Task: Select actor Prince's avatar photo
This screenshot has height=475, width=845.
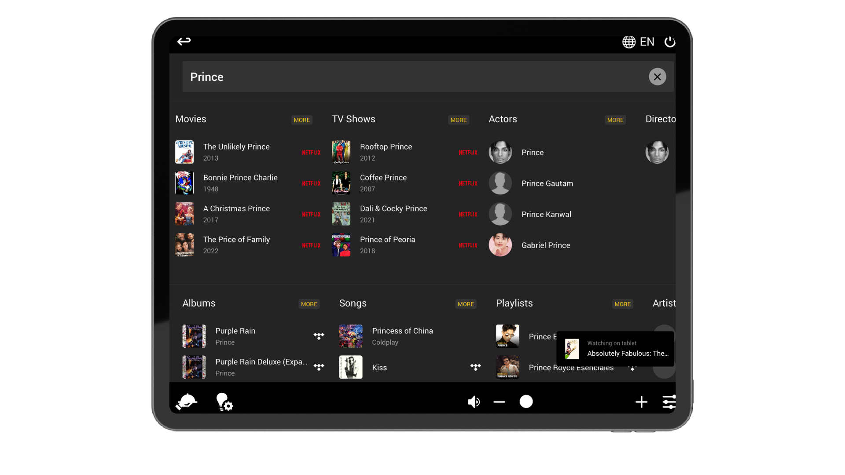Action: tap(500, 152)
